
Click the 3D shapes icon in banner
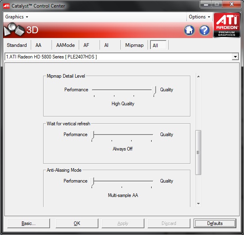point(14,30)
